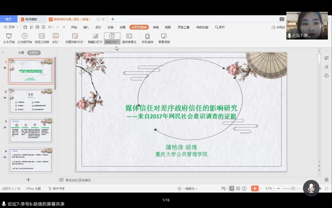332x208 pixels.
Task: Toggle 隐藏幻灯片 hide slide
Action: 95,36
